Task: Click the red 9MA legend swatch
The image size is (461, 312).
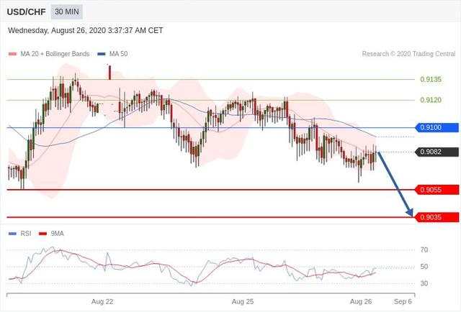Action: (x=43, y=234)
